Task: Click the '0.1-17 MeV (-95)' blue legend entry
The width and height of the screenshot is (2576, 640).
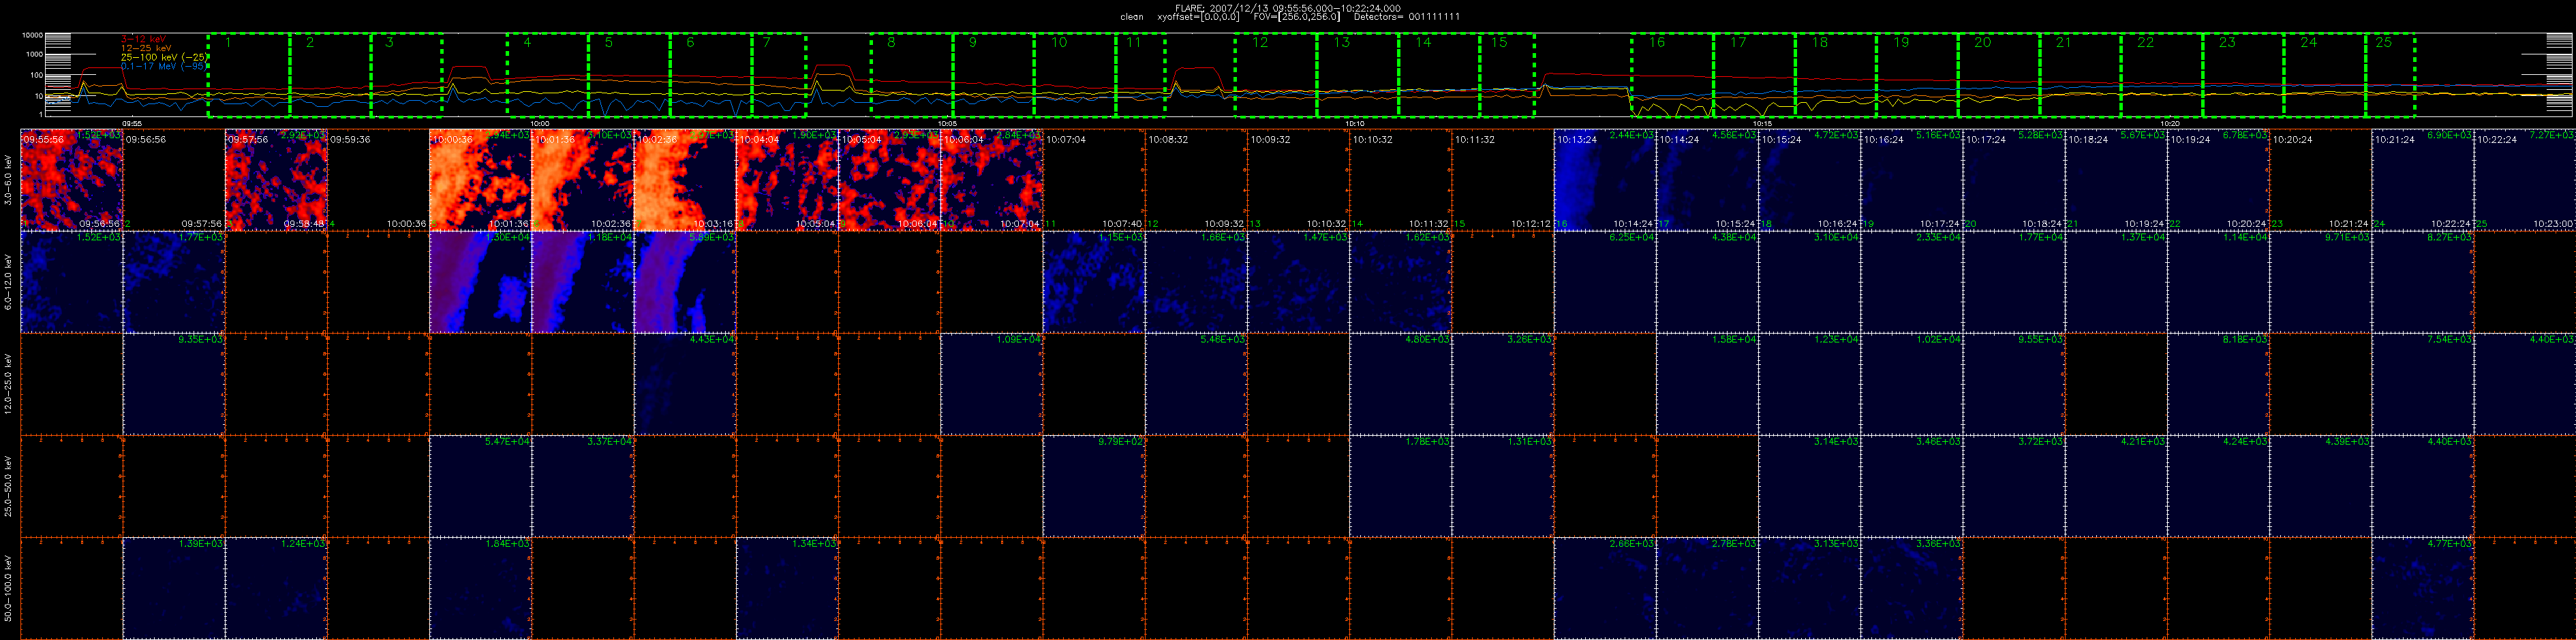Action: [x=164, y=66]
